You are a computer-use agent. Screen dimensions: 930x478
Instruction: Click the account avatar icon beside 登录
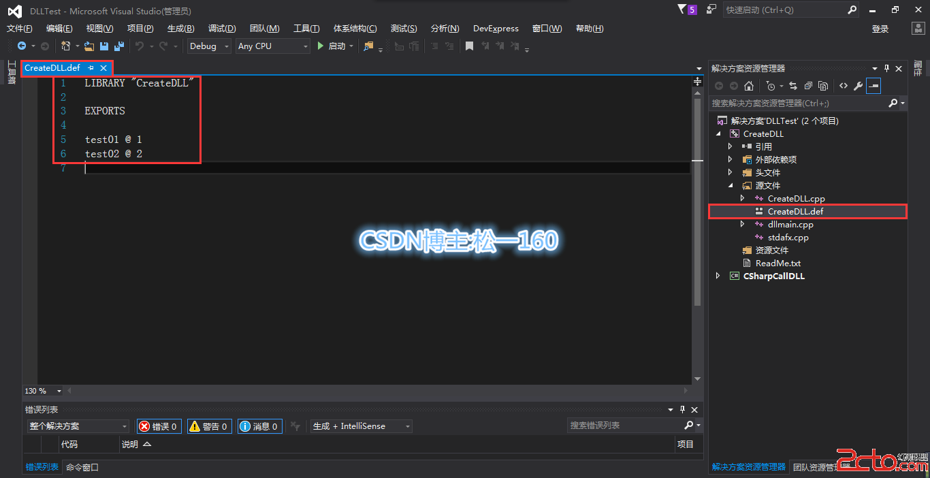(x=918, y=29)
